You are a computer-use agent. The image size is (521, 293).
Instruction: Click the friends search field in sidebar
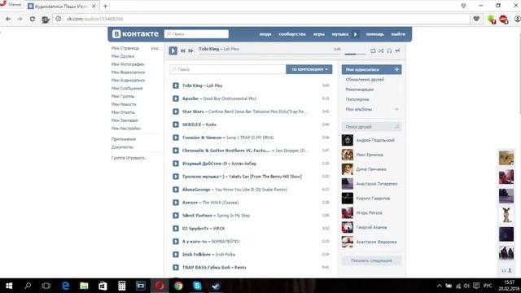coord(371,127)
